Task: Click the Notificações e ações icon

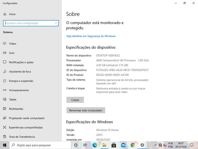Action: pos(5,62)
